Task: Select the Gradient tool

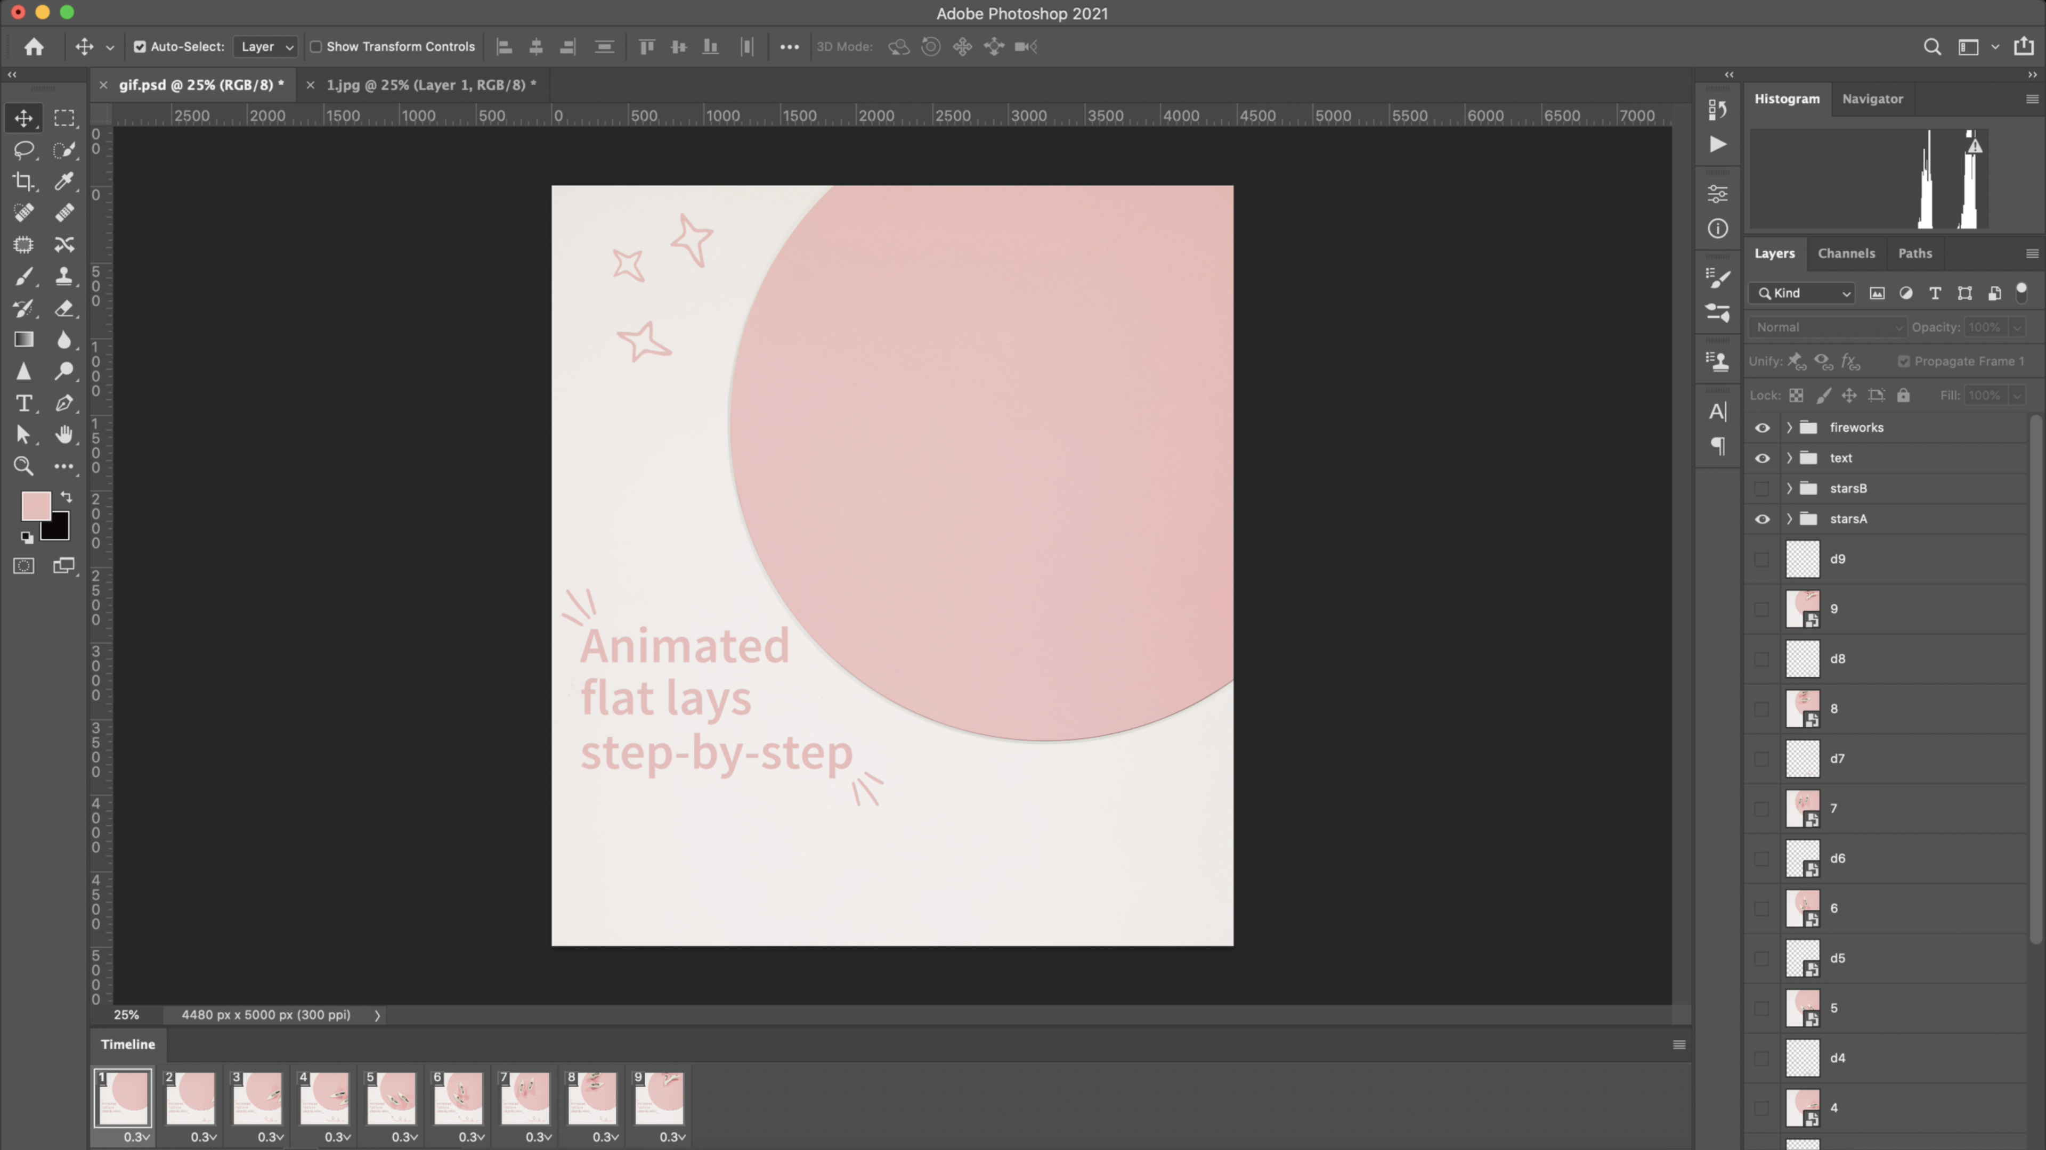Action: (x=23, y=340)
